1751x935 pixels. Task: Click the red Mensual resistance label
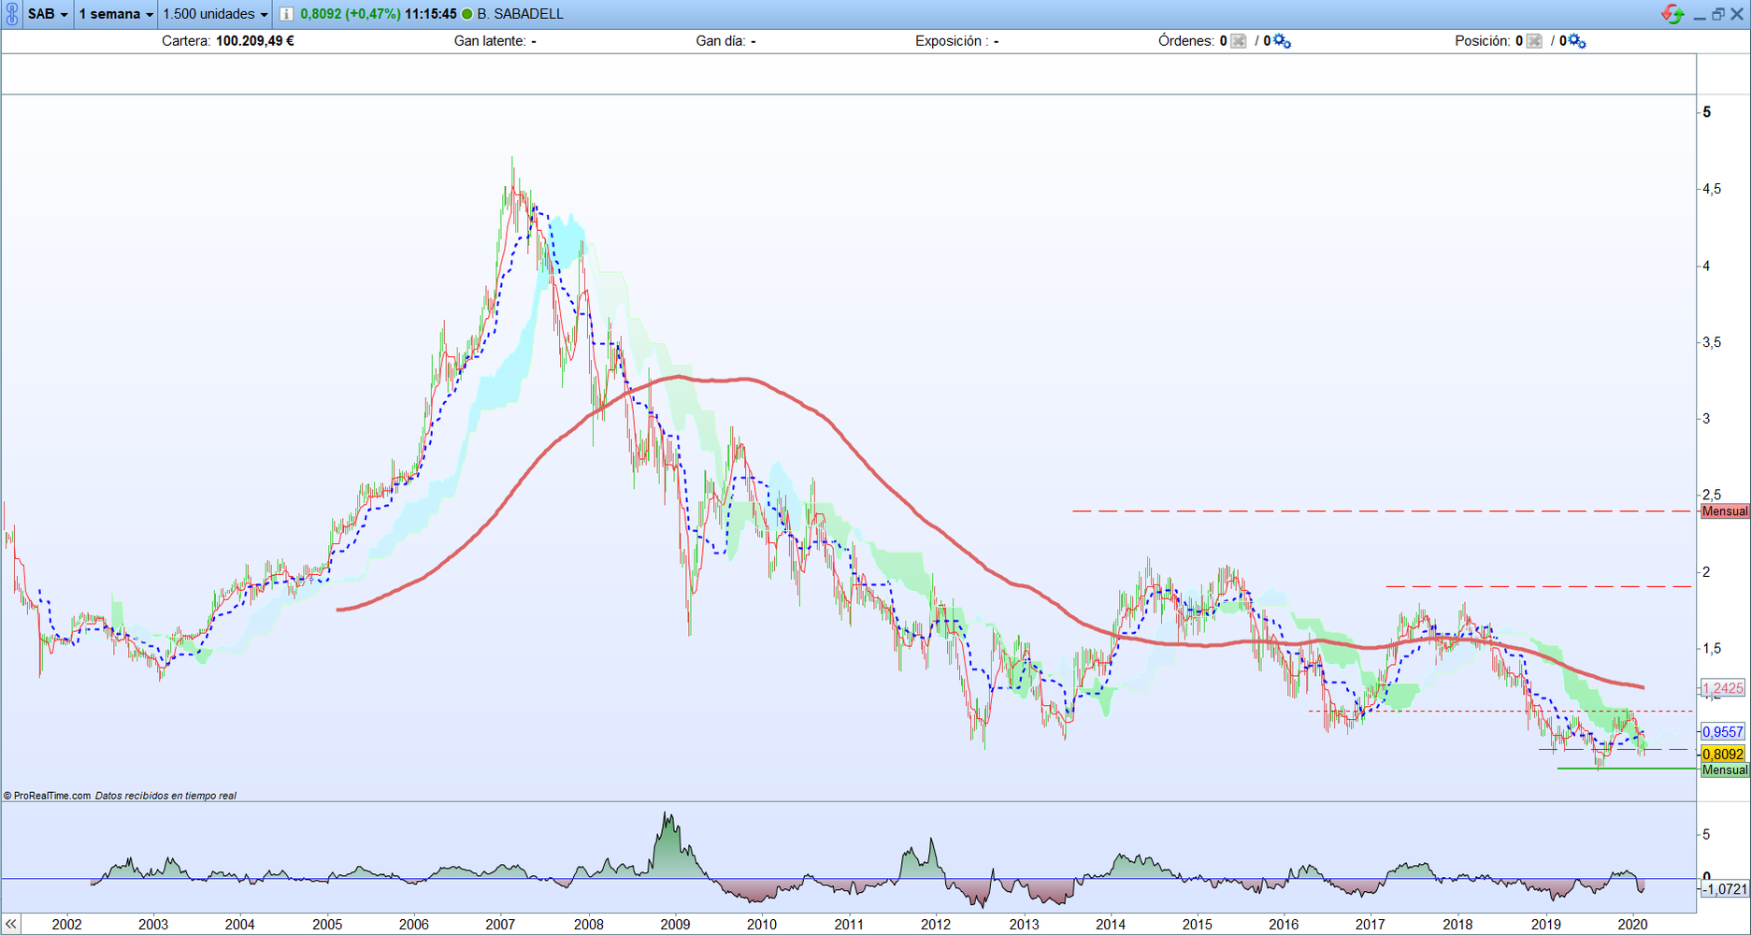tap(1724, 511)
